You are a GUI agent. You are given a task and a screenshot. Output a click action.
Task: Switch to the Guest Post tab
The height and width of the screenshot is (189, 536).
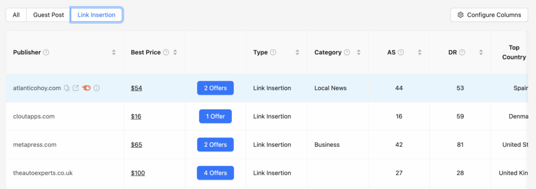49,15
